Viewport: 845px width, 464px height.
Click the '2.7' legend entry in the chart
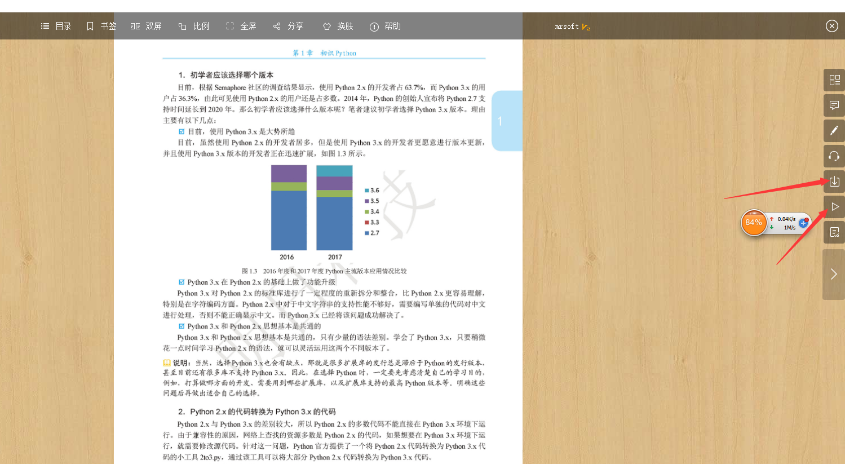coord(372,233)
